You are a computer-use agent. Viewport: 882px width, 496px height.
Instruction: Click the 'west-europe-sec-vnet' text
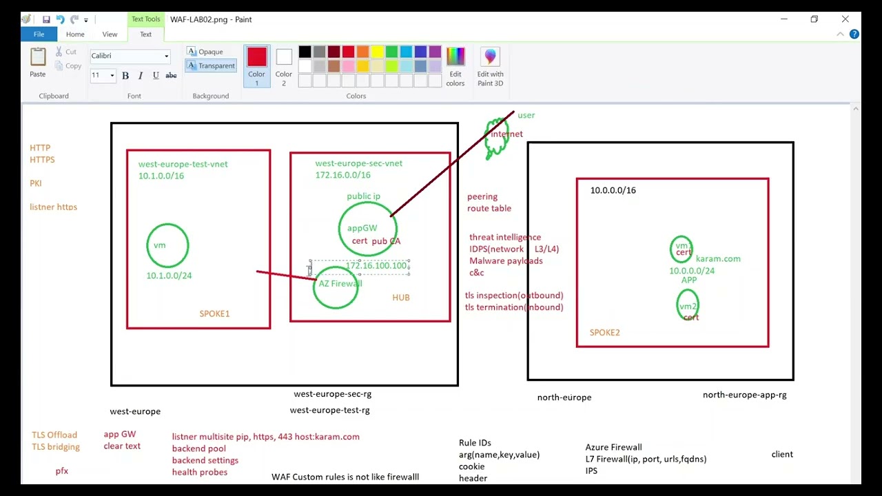click(x=359, y=163)
